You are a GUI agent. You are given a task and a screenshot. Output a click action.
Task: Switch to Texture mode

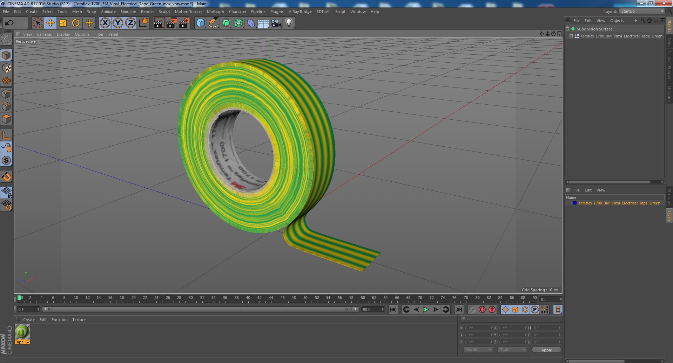[6, 68]
